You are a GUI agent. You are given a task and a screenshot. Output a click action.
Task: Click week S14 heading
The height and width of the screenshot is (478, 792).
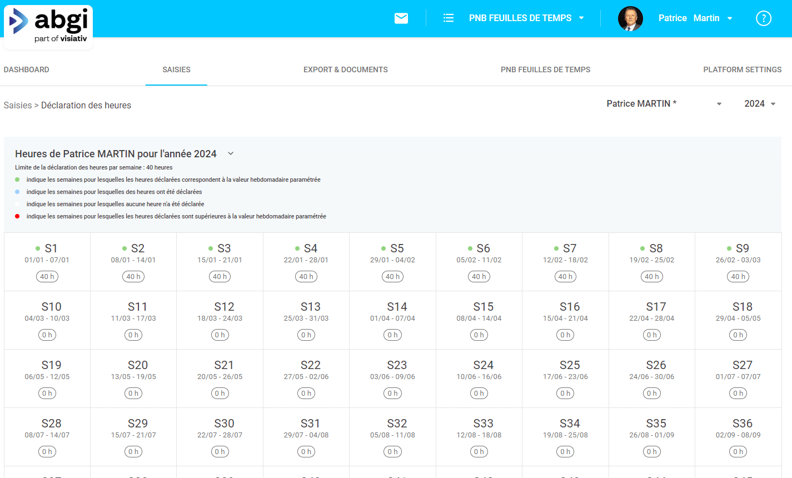[397, 307]
